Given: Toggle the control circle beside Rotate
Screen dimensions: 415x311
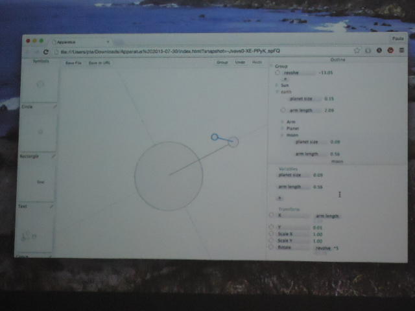Looking at the screenshot, I should [270, 247].
